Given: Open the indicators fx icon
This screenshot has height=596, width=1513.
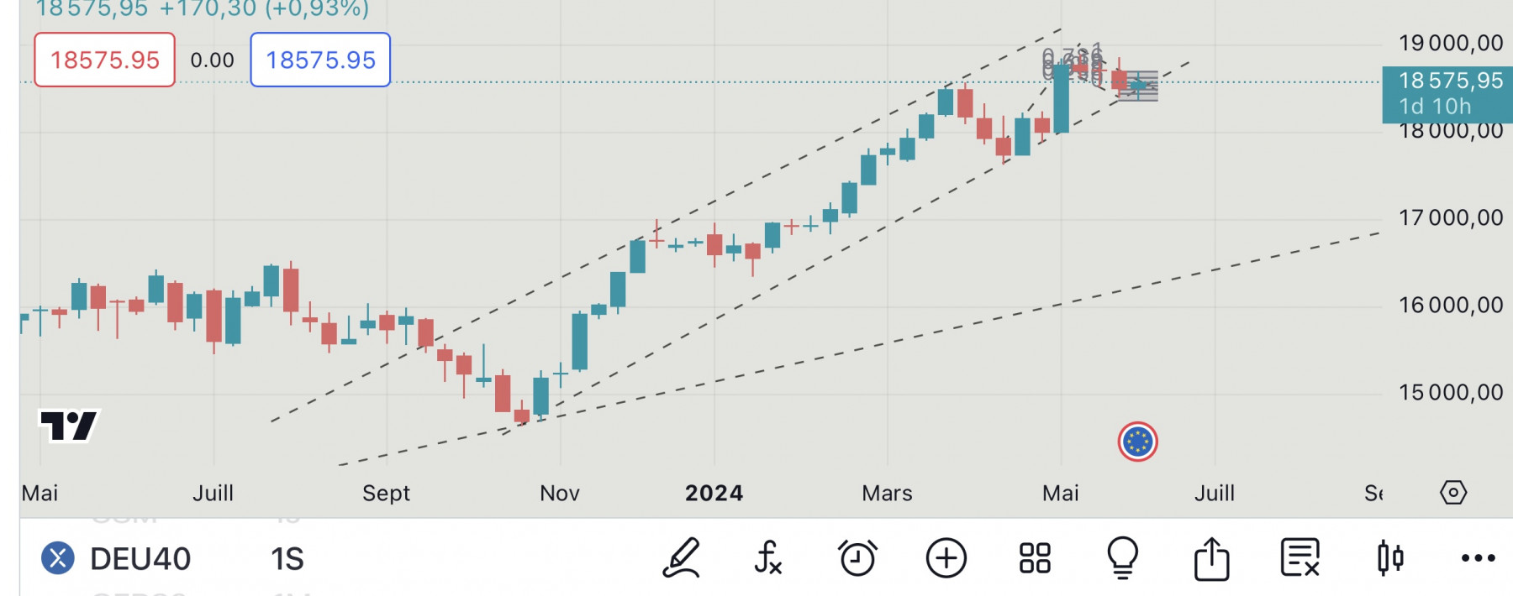Looking at the screenshot, I should [x=769, y=558].
